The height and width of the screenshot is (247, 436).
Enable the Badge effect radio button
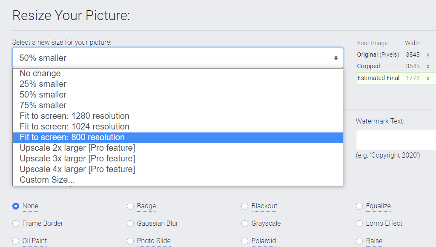130,206
